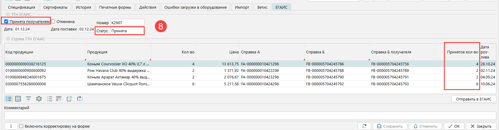Switch to the Спецификация tab
Viewport: 499px width, 130px height.
tap(22, 7)
